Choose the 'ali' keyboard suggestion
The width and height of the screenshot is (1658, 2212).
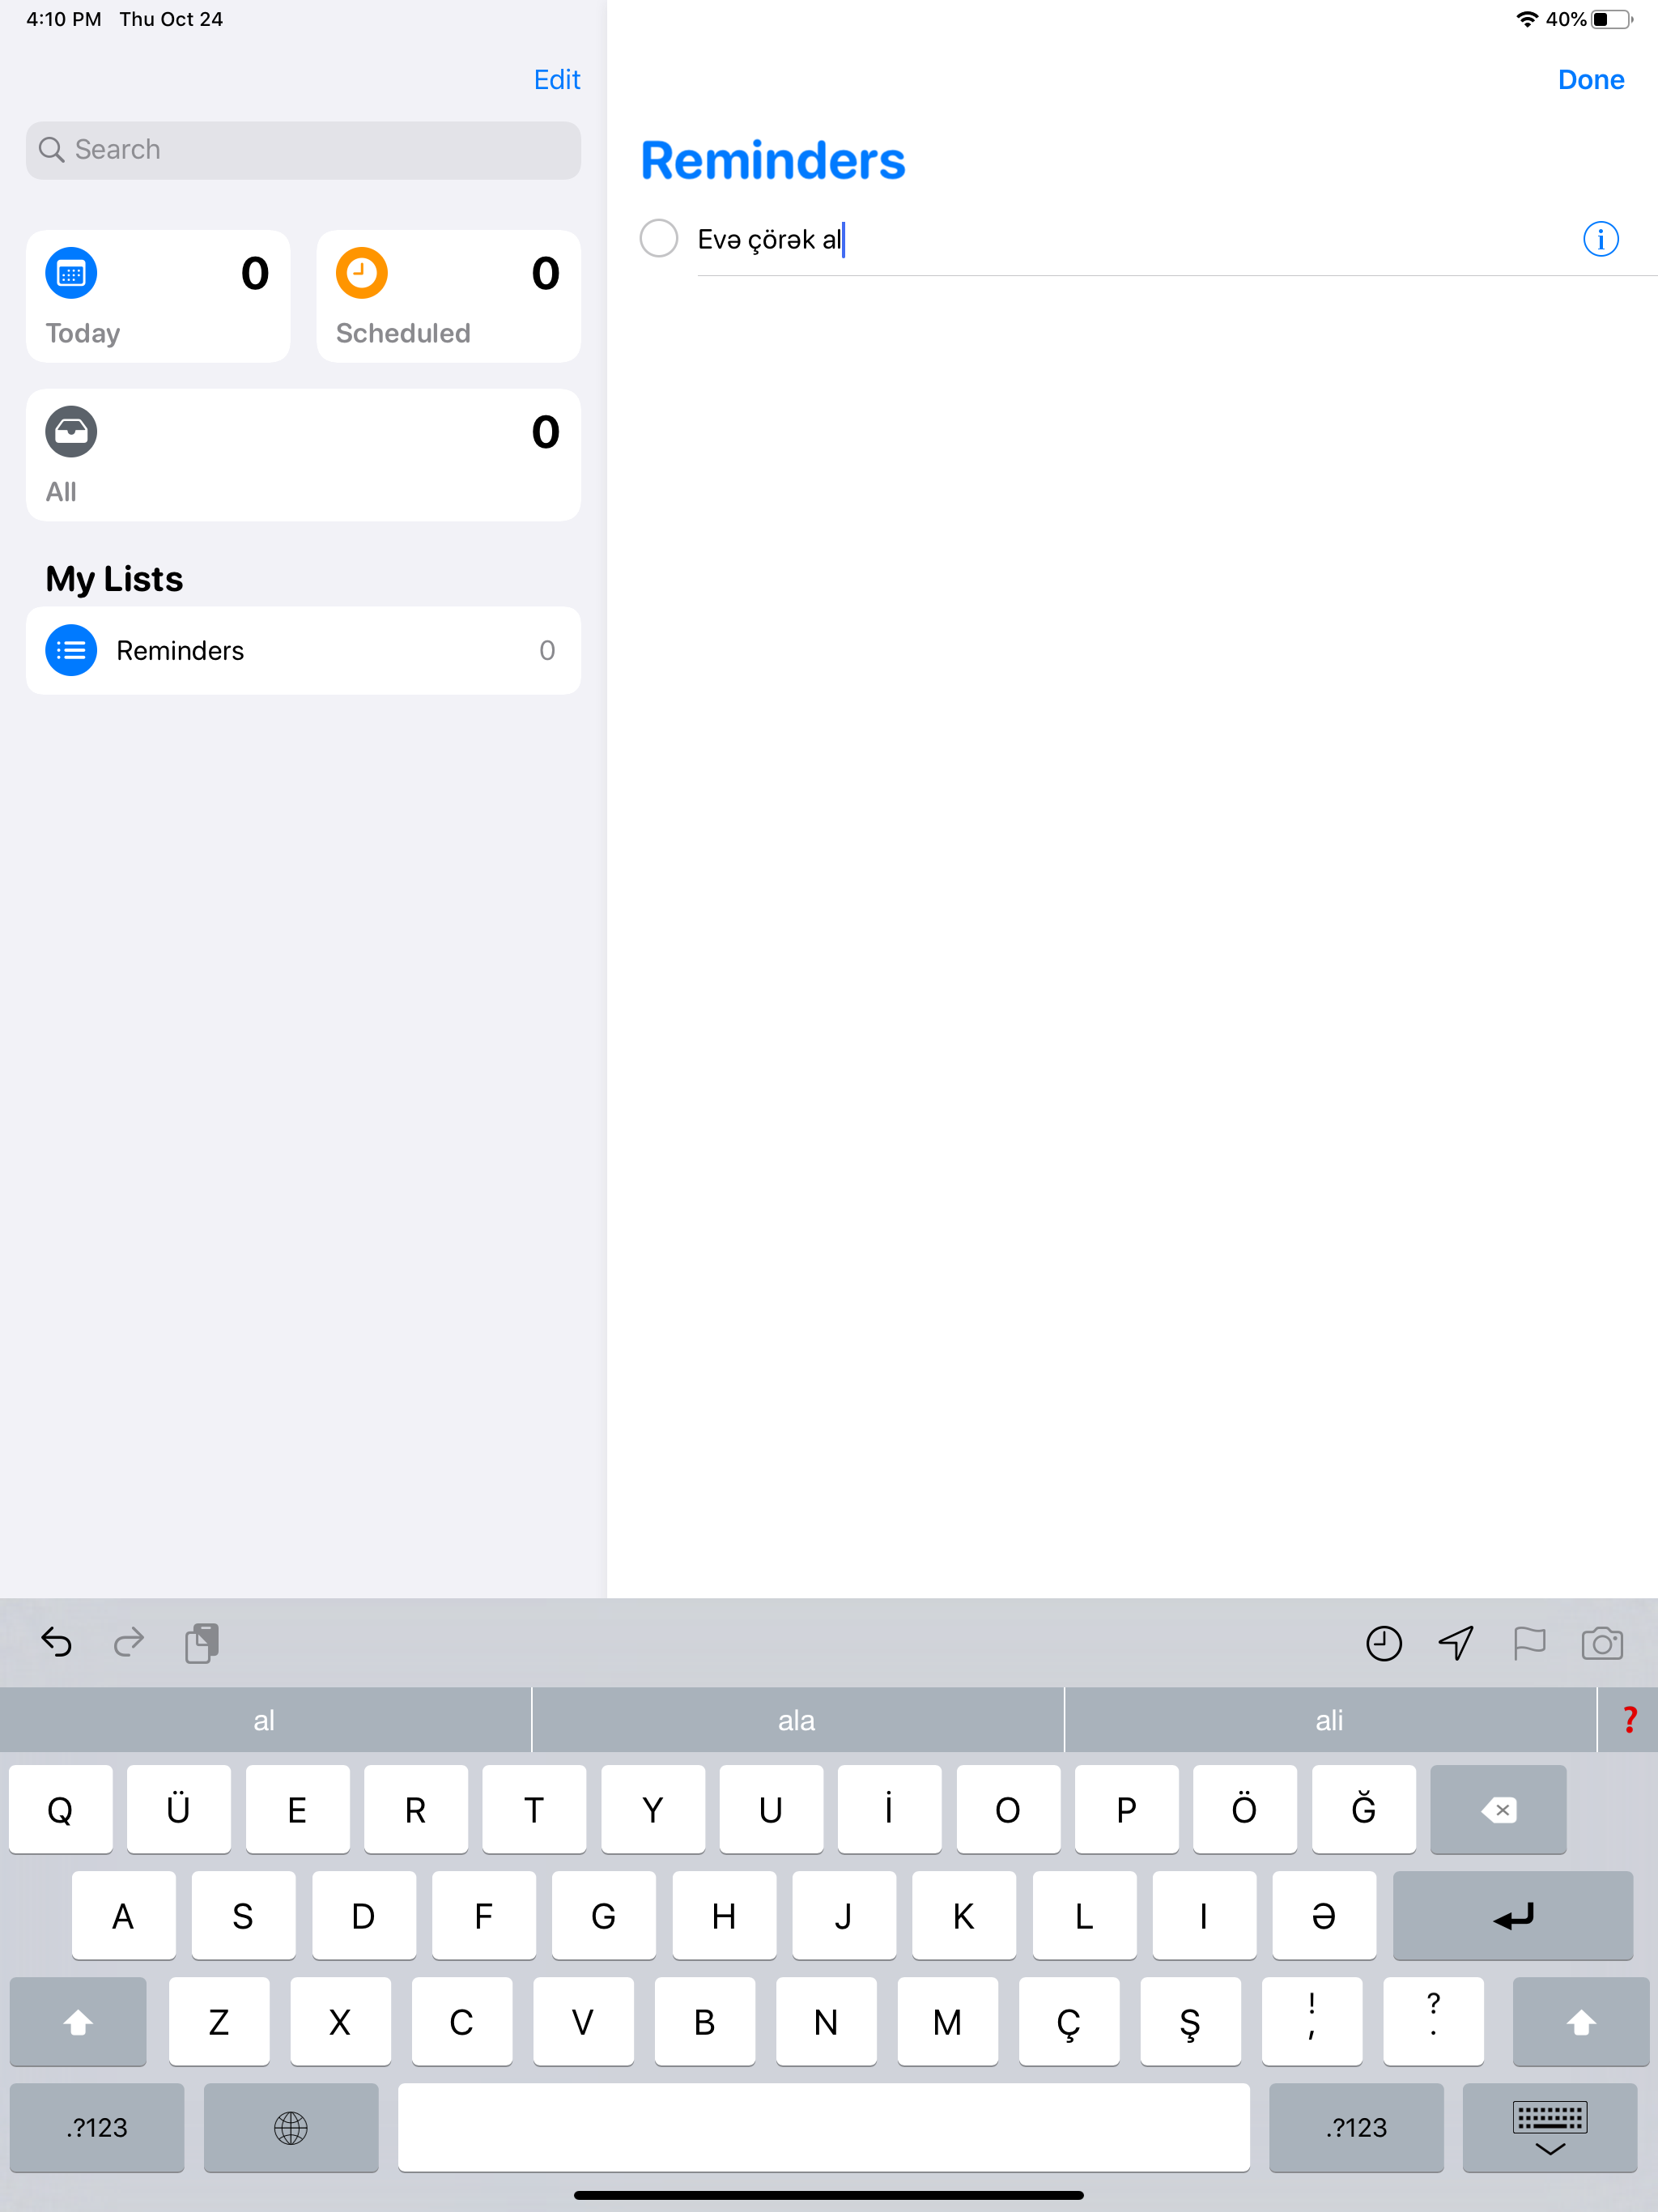point(1330,1720)
